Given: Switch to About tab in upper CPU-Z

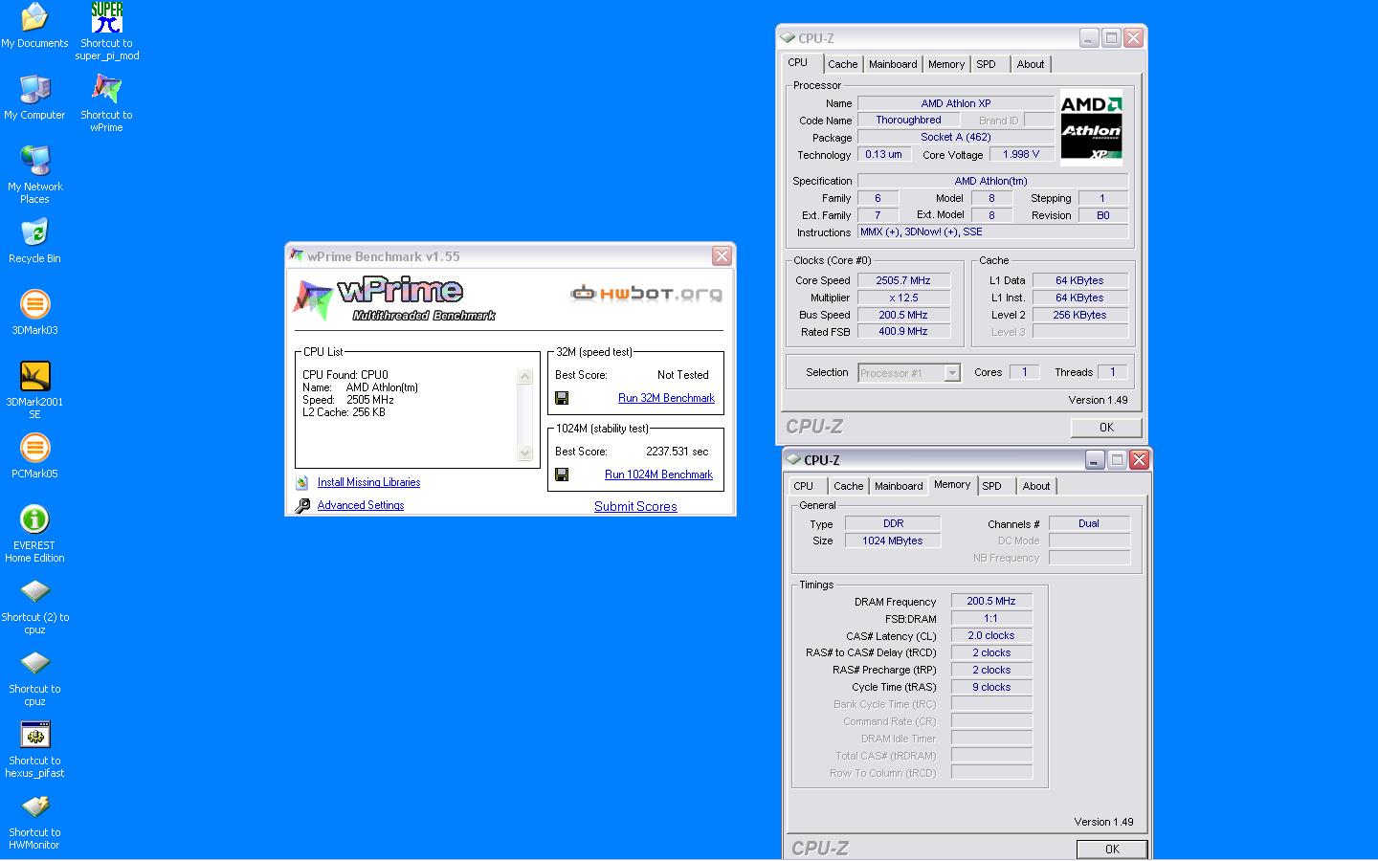Looking at the screenshot, I should pyautogui.click(x=1031, y=64).
